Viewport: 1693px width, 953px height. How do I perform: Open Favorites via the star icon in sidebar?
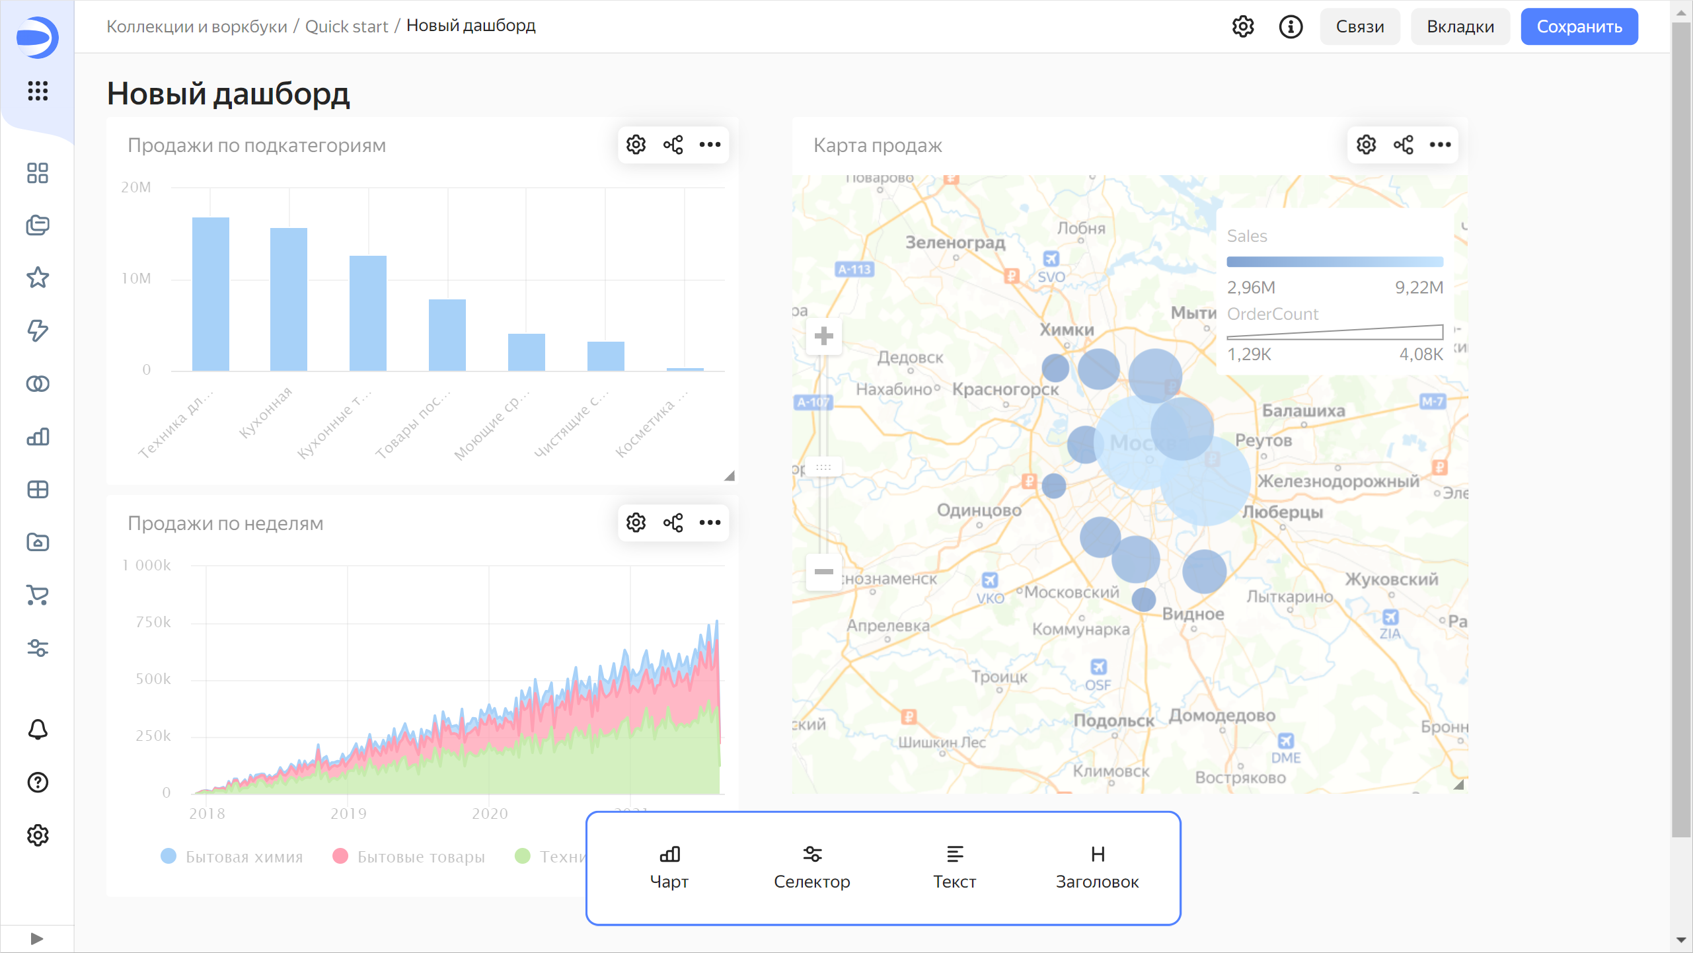(38, 278)
